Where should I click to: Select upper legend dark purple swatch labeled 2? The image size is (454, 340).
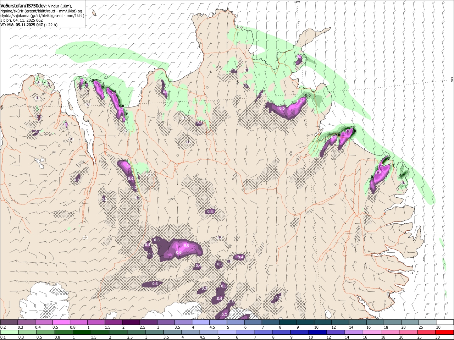pyautogui.click(x=131, y=322)
